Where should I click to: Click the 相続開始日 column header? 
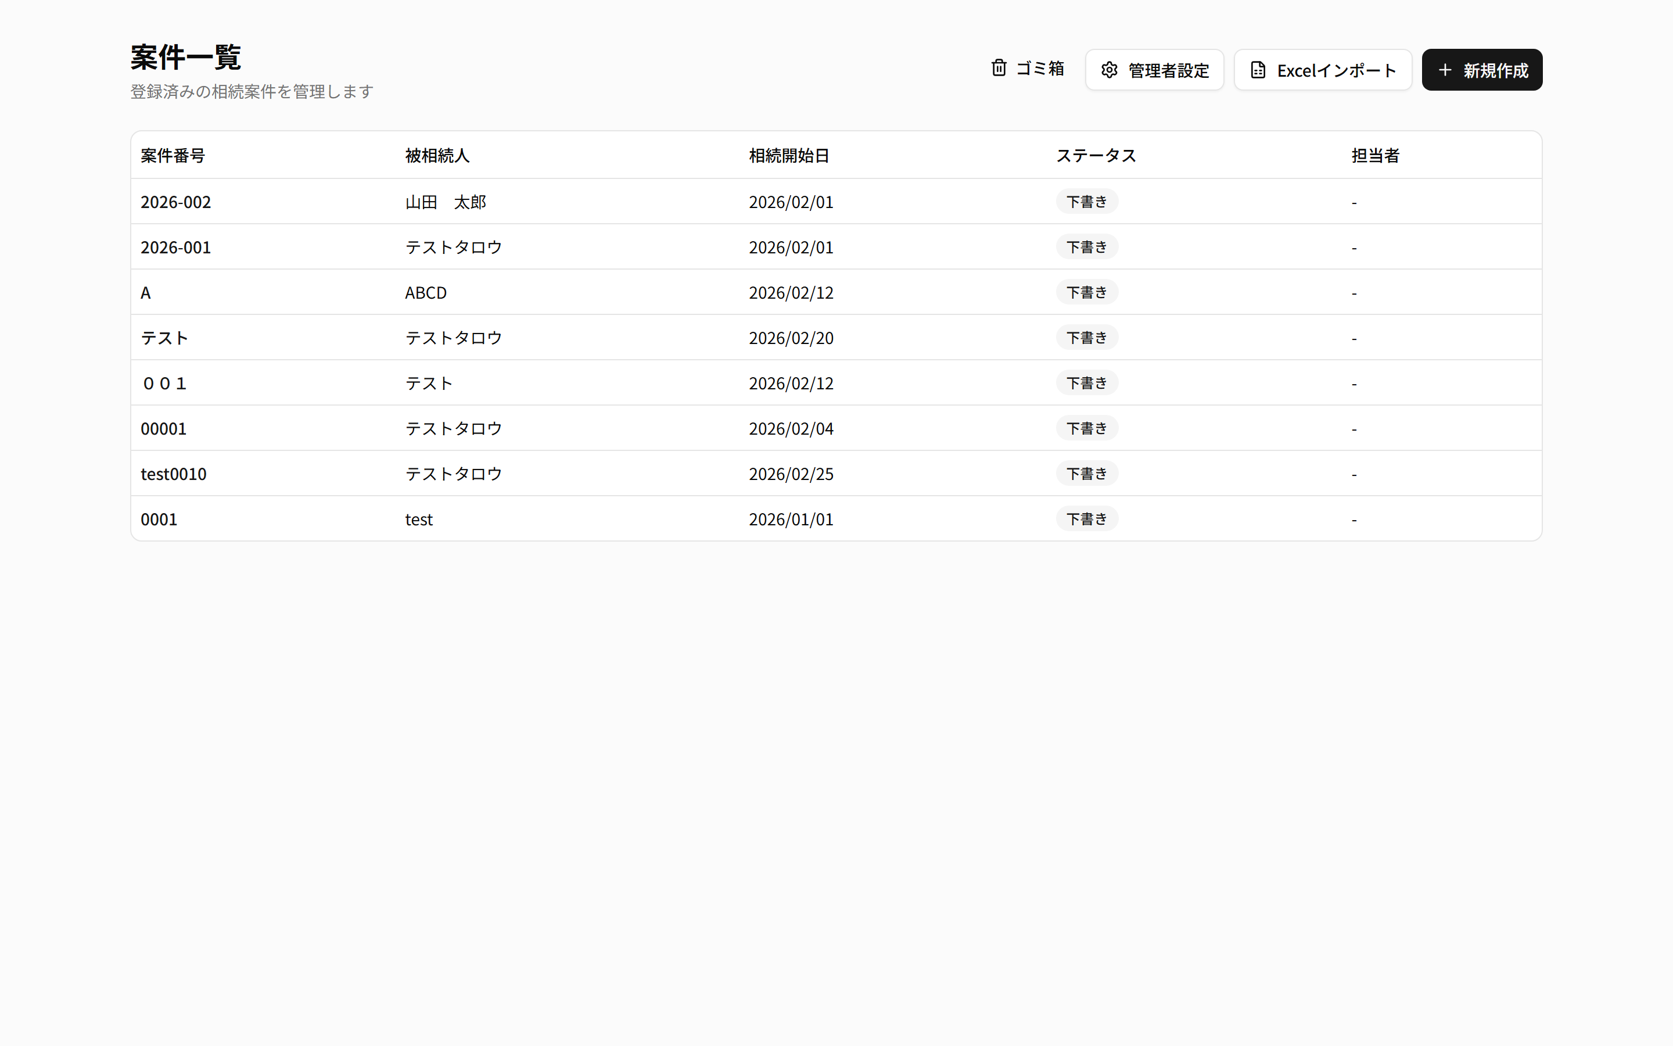point(789,156)
